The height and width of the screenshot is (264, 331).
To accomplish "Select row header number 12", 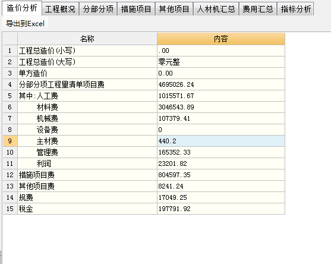I will [10, 175].
